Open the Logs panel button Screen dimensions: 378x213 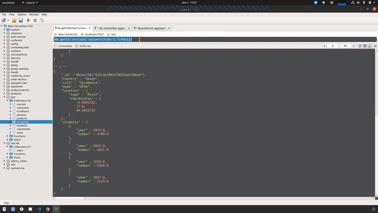6,202
